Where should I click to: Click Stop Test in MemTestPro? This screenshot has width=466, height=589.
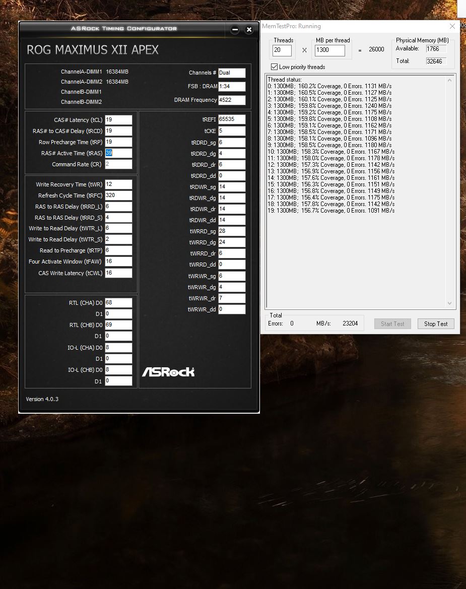pyautogui.click(x=435, y=323)
